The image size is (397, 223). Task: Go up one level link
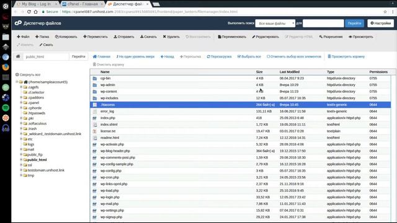coord(135,56)
